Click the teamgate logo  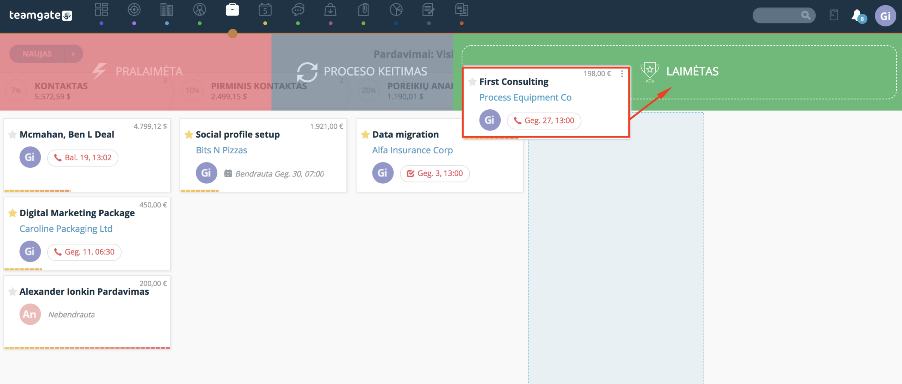pos(41,15)
